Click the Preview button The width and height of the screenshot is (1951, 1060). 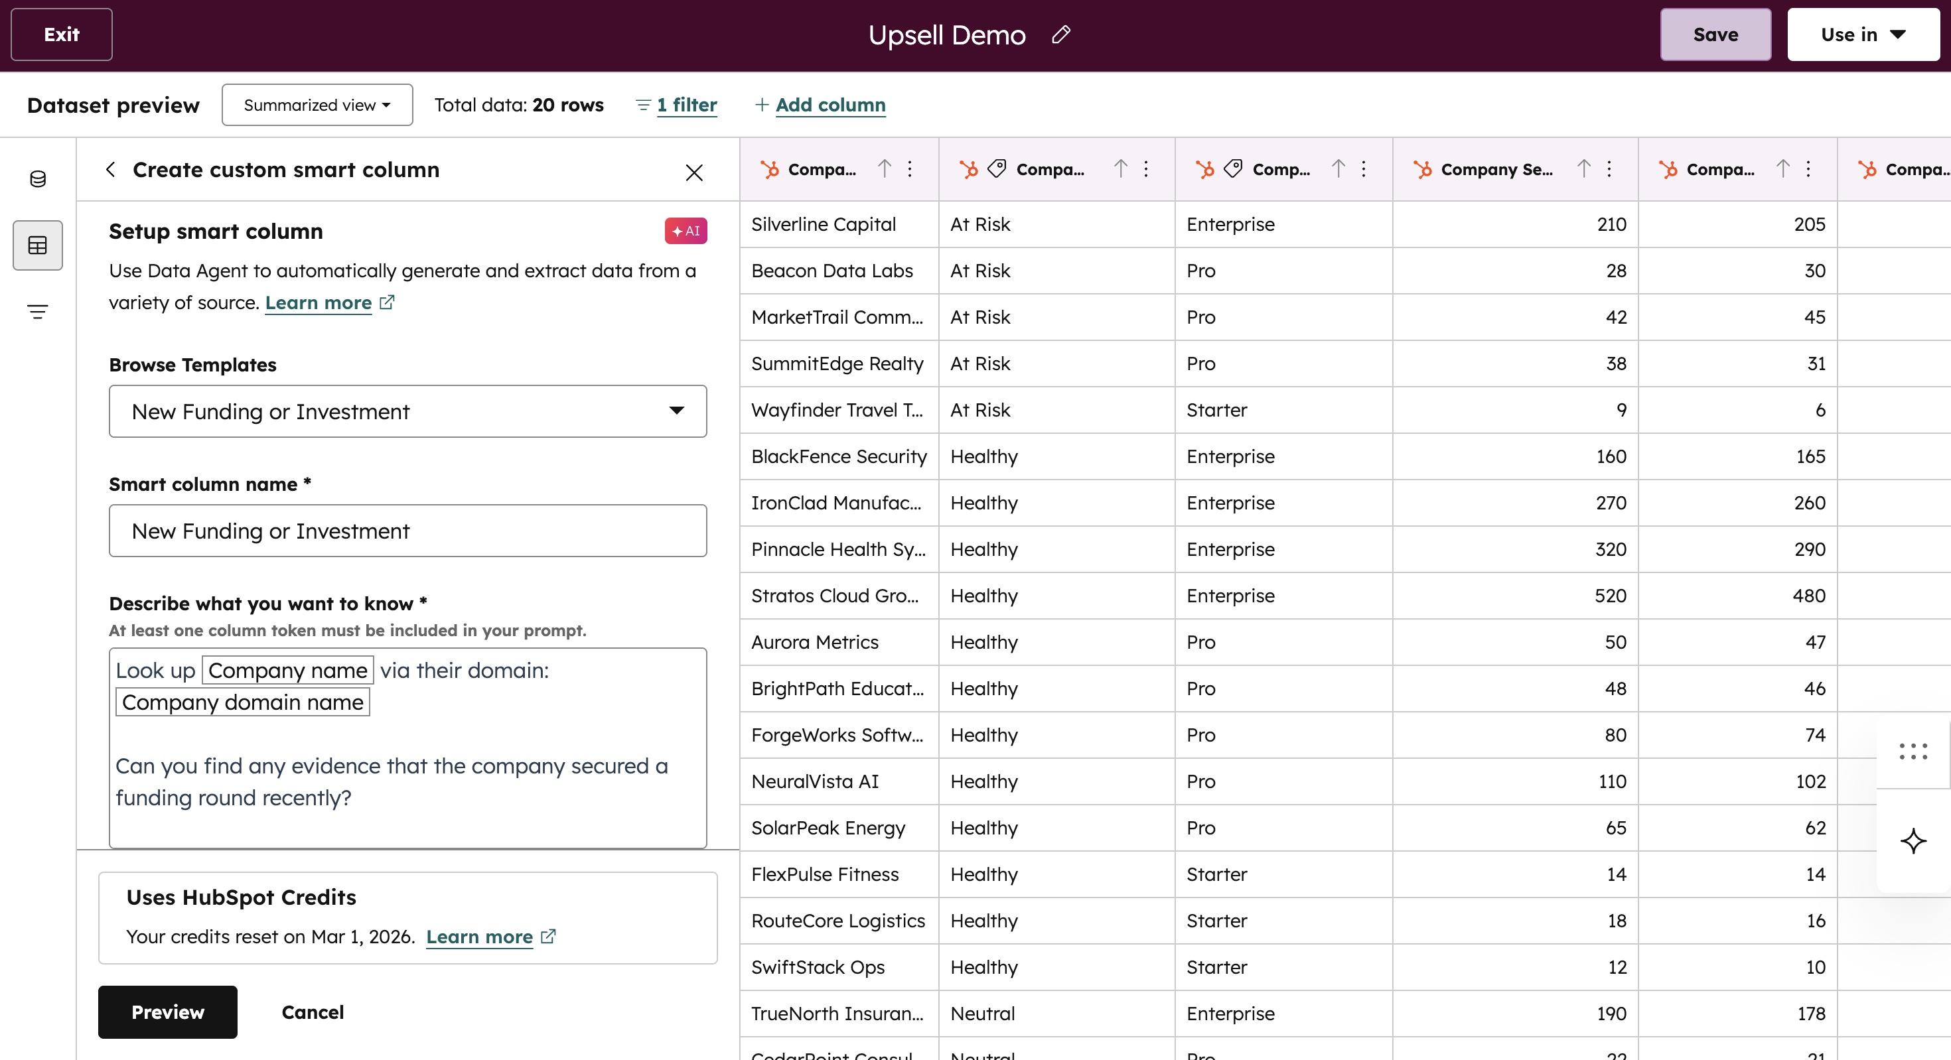click(x=167, y=1012)
